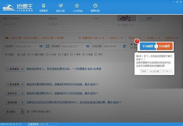The width and height of the screenshot is (183, 126).
Task: Toggle the Z-直达 checkbox
Action: click(x=59, y=55)
